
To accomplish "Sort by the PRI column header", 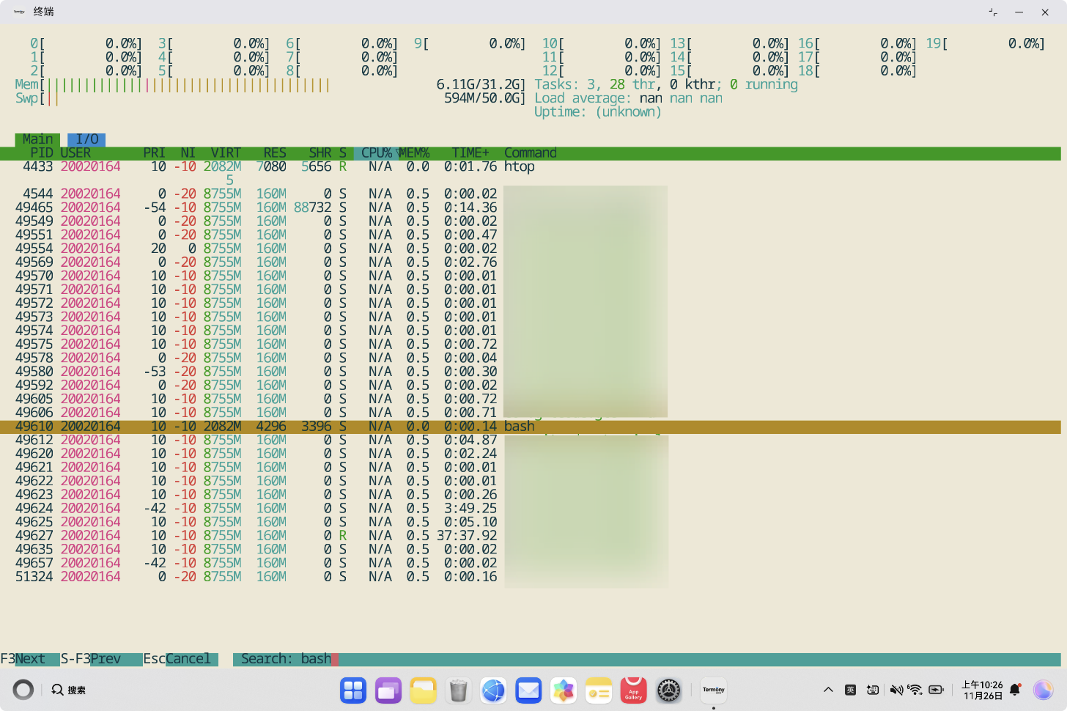I will click(x=154, y=153).
